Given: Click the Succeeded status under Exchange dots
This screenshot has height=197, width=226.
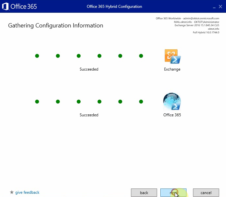Looking at the screenshot, I should (x=89, y=69).
